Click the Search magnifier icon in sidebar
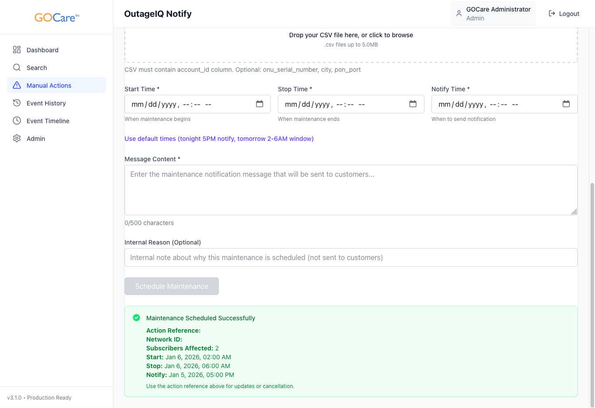The width and height of the screenshot is (595, 408). click(x=17, y=68)
